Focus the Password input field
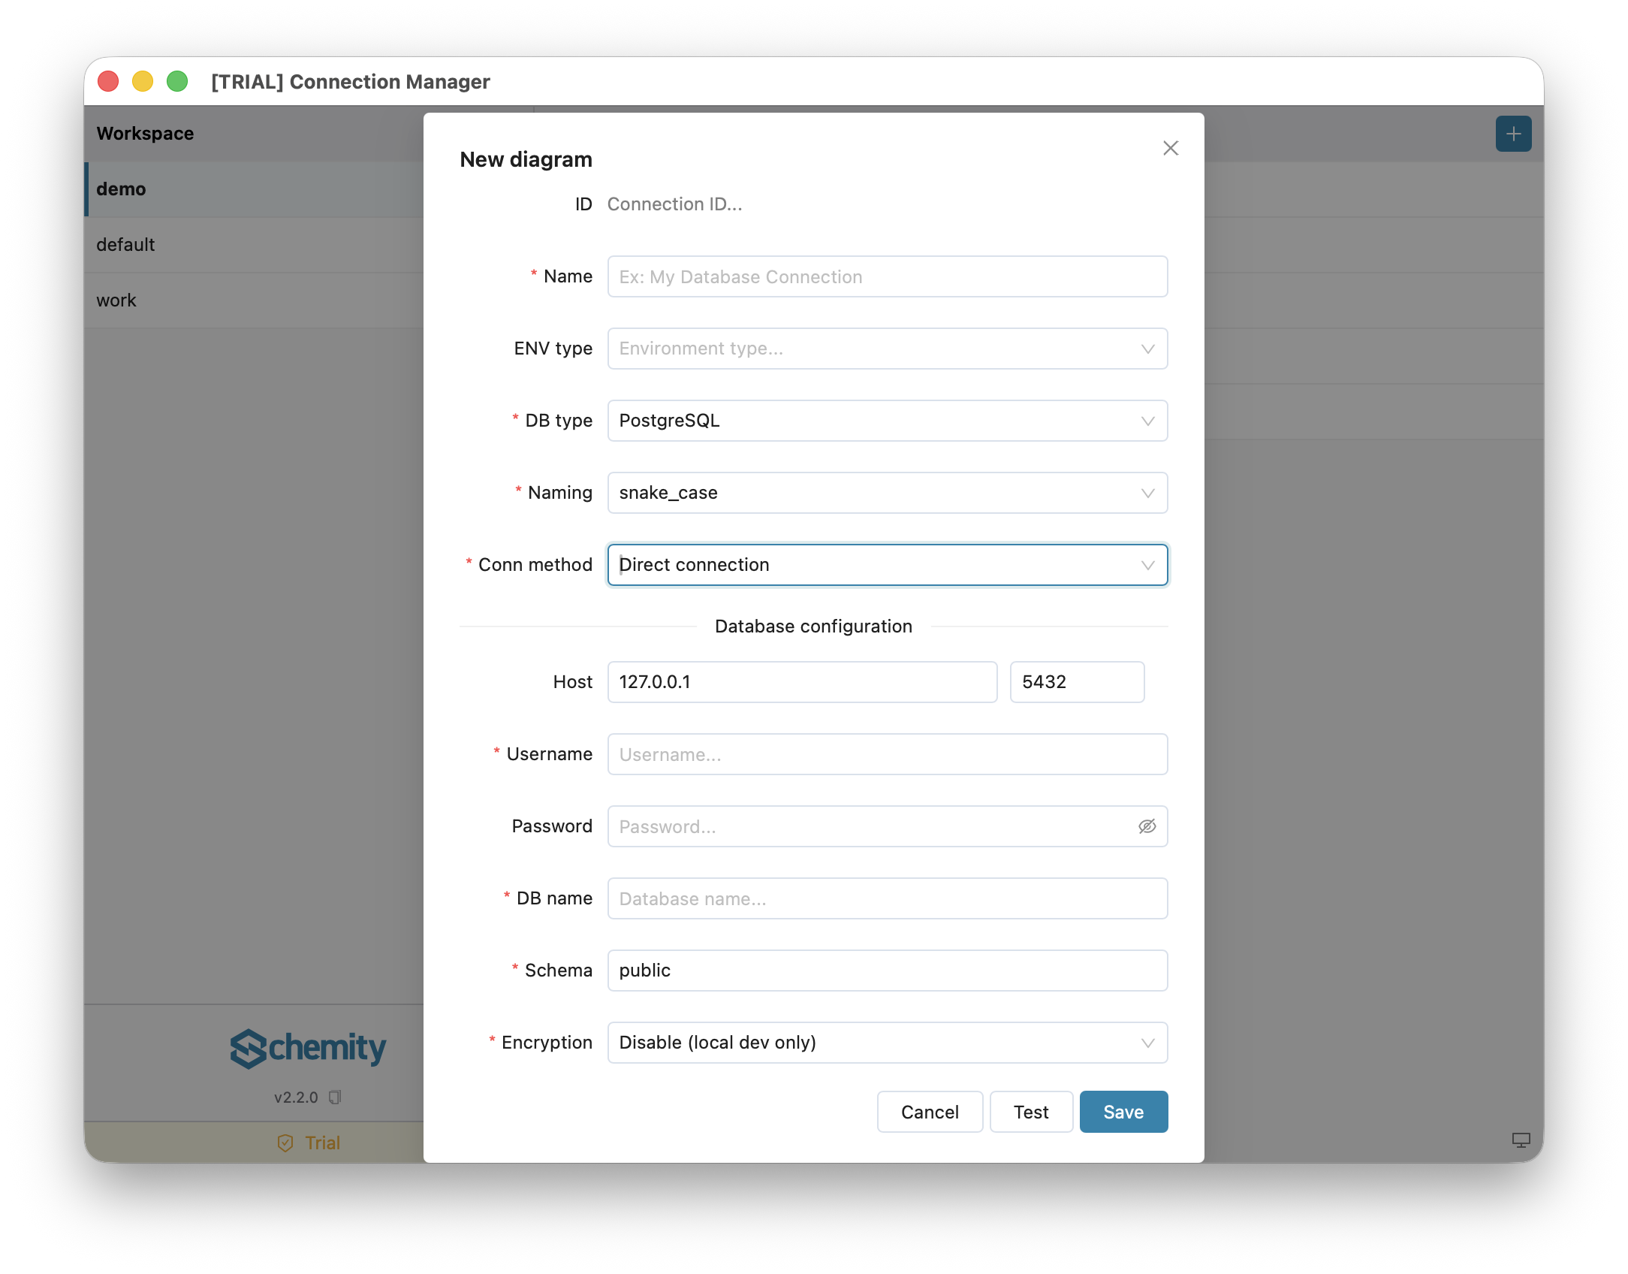The height and width of the screenshot is (1274, 1628). (x=887, y=826)
